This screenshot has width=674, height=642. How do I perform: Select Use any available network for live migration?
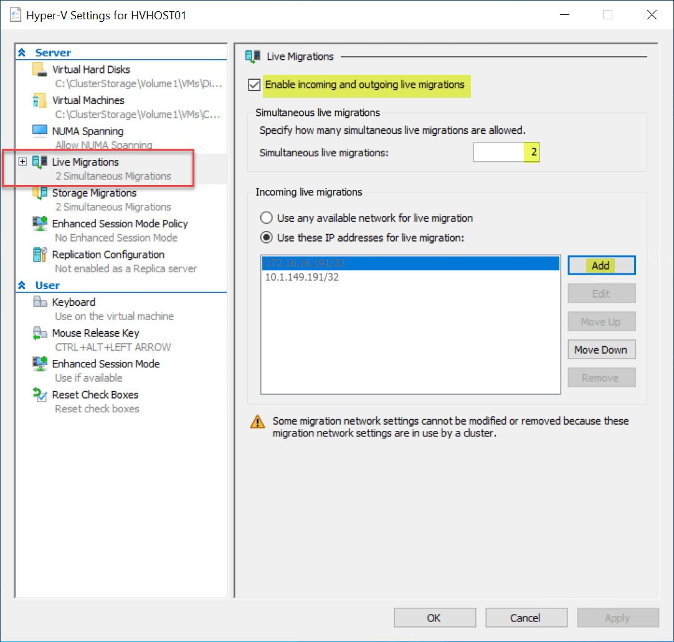click(267, 218)
